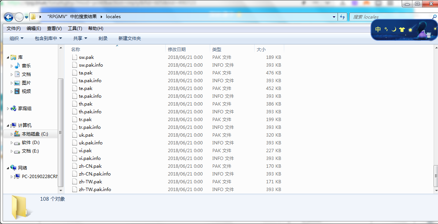Select the 软件 (D:) drive icon

[17, 143]
